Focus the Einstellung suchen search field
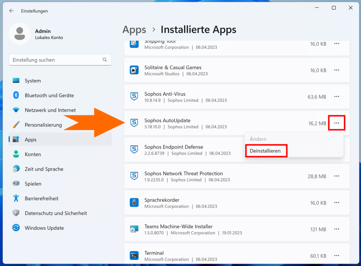361x266 pixels. pyautogui.click(x=60, y=60)
